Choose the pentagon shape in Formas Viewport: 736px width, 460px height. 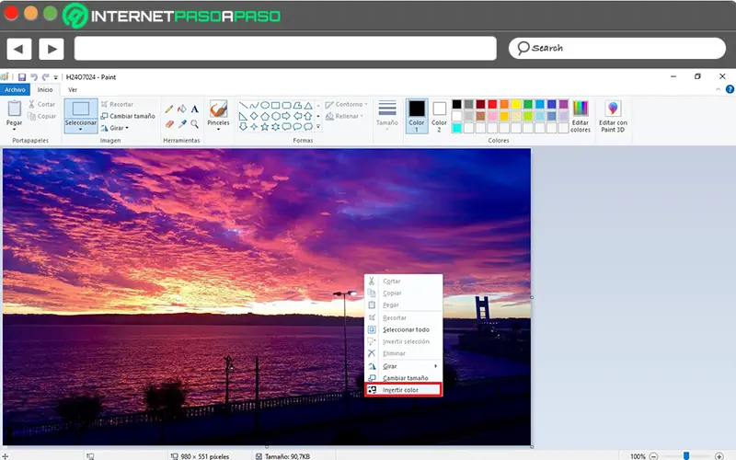coord(265,116)
